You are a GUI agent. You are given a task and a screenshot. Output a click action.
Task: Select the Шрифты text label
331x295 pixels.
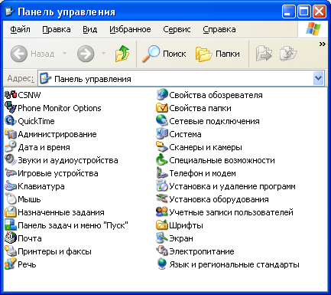186,225
